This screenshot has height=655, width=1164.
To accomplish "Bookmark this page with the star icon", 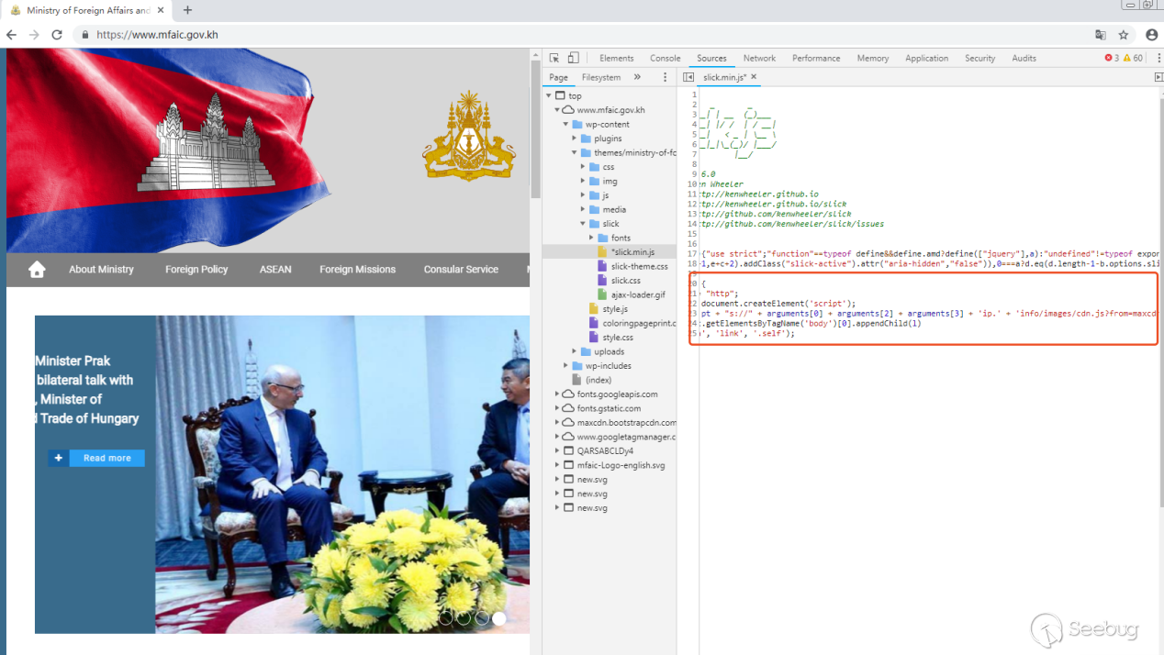I will coord(1124,35).
